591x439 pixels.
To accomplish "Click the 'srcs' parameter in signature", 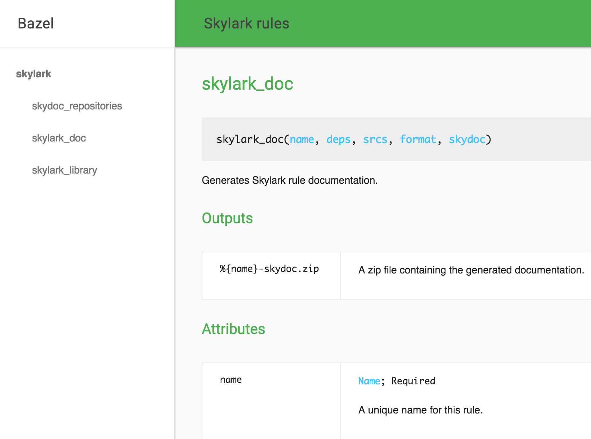I will tap(375, 139).
